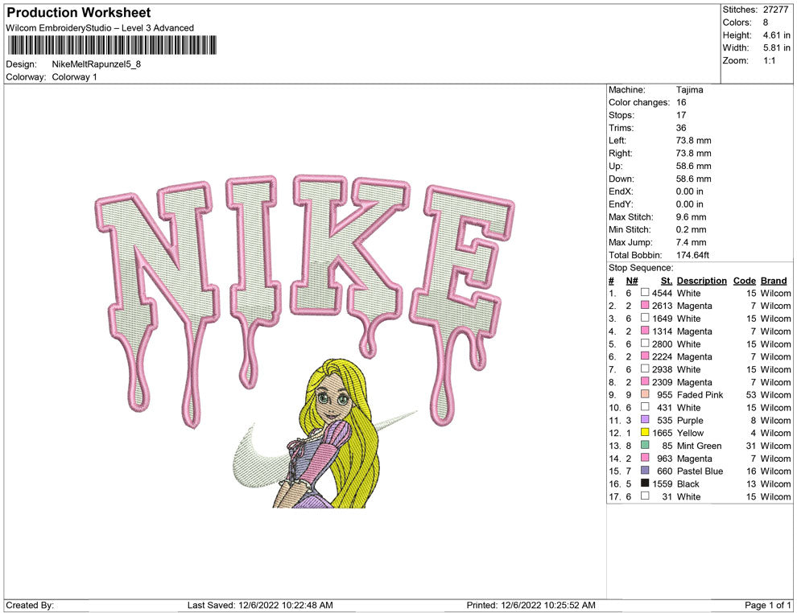Select the Machine value Tajima
Screen dimensions: 797x613
pos(689,90)
